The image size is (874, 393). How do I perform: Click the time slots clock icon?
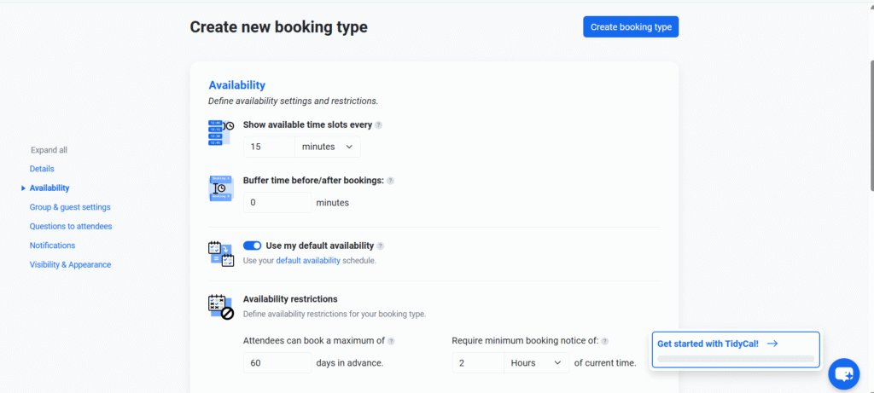tap(221, 132)
